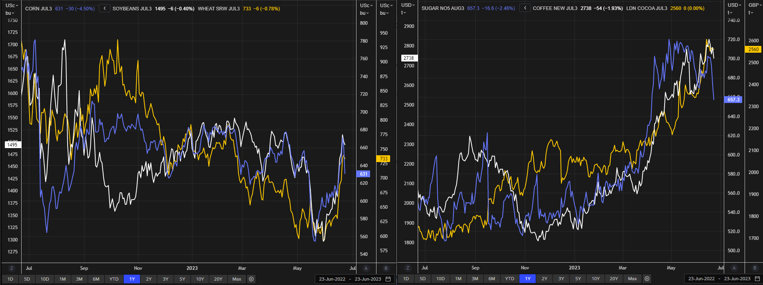Image resolution: width=763 pixels, height=285 pixels.
Task: Toggle the B axis on softs chart
Action: point(755,268)
